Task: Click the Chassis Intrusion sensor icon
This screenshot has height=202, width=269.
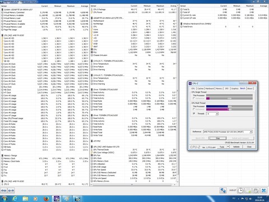Action: 92,55
